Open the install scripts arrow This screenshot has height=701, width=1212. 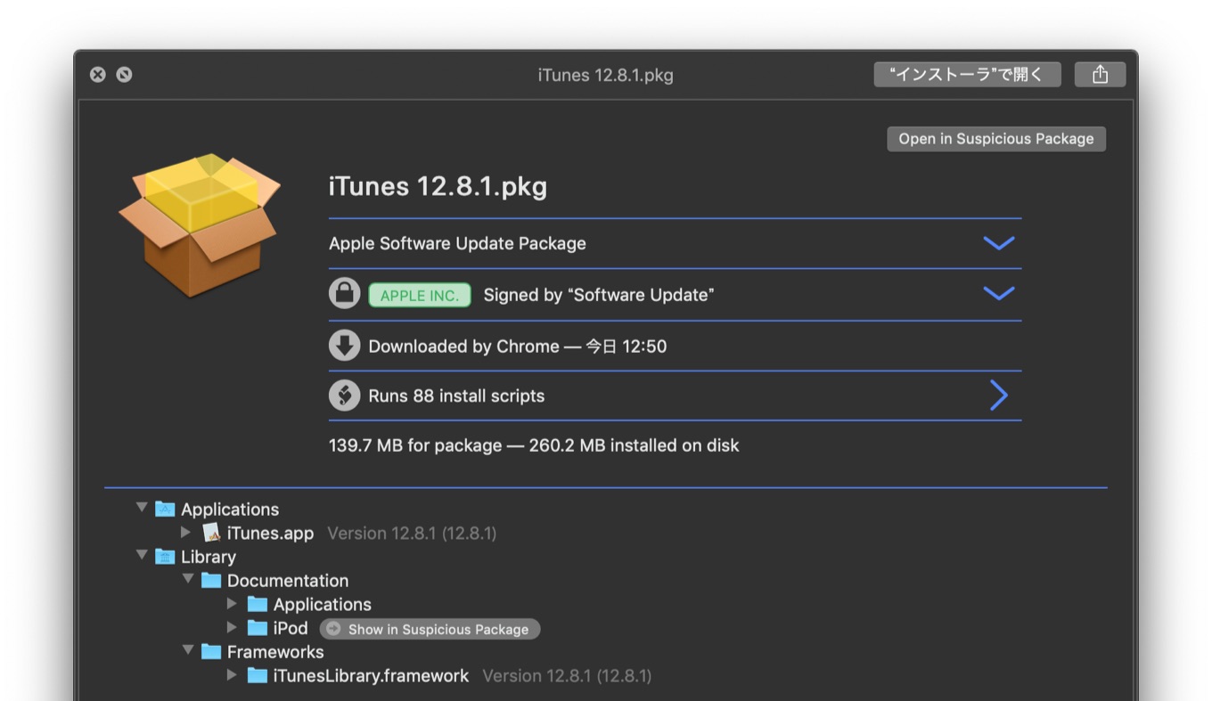coord(998,395)
